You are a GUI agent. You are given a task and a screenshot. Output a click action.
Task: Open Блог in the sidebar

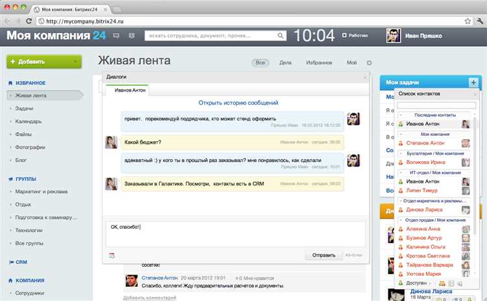(21, 160)
